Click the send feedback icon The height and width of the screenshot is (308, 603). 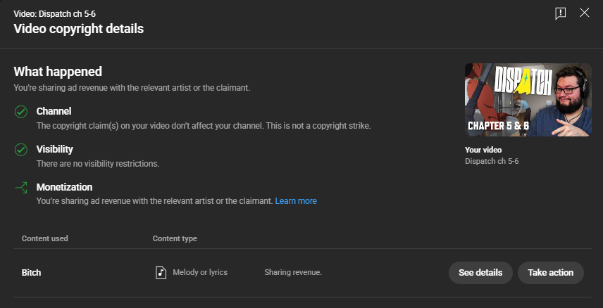(x=560, y=13)
